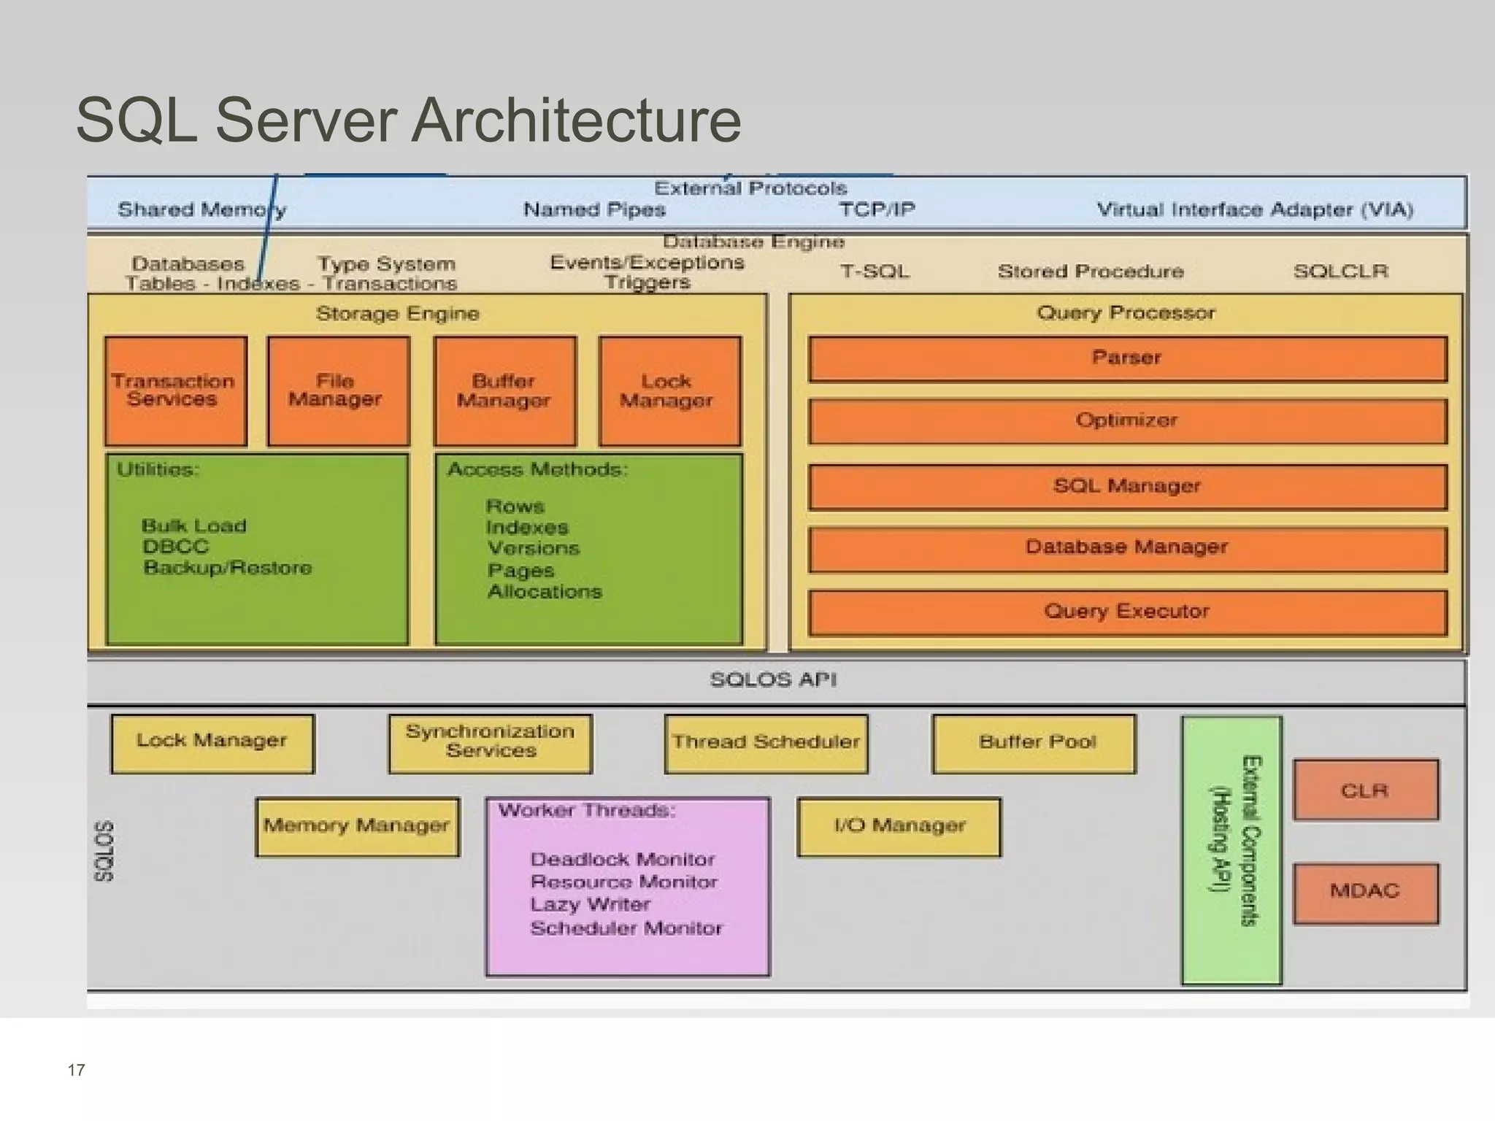
Task: Click the green Utilities box
Action: click(x=257, y=549)
